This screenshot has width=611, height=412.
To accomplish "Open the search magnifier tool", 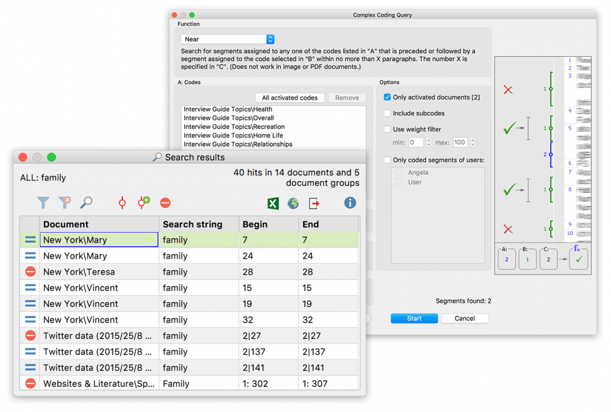I will click(x=86, y=203).
